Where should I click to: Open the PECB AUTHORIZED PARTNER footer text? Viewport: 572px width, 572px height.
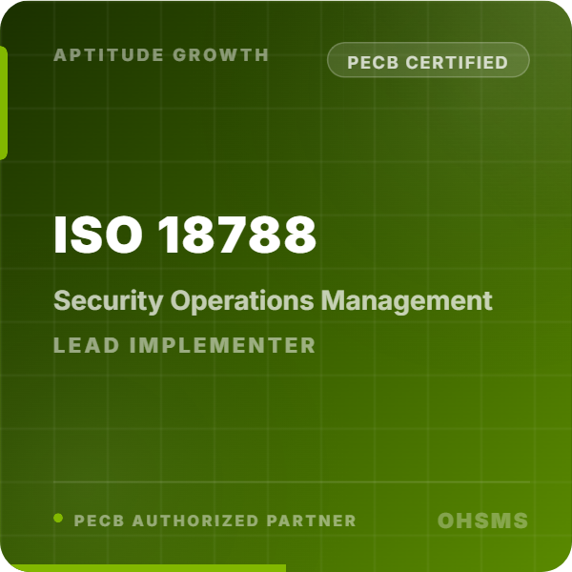point(214,521)
